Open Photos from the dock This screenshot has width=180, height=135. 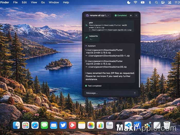tap(91, 125)
